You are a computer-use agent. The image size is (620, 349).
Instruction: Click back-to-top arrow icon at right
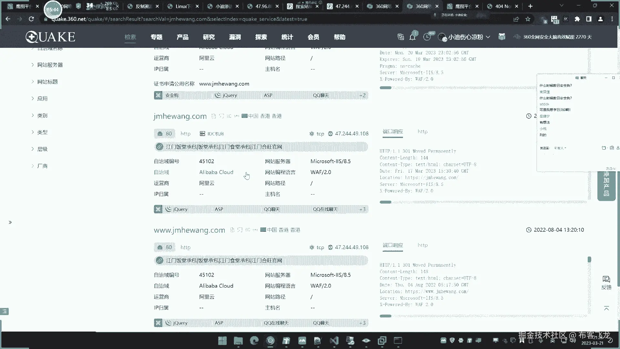coord(606,308)
